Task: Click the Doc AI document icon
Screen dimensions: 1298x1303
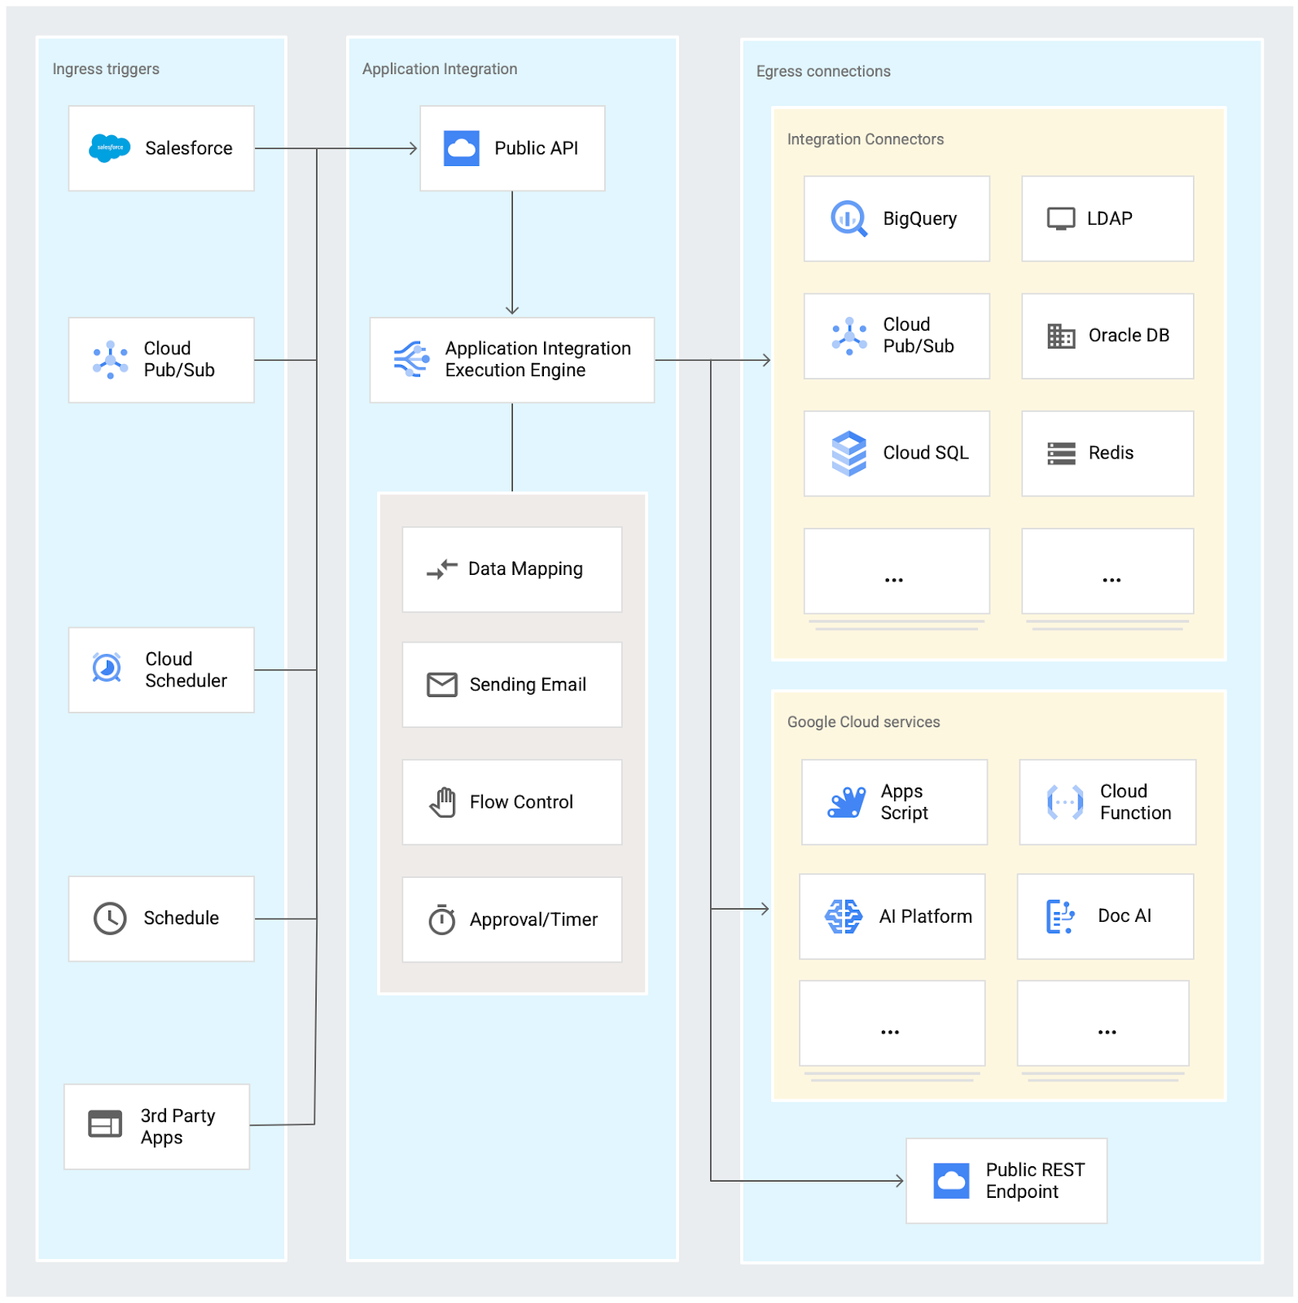Action: click(1060, 917)
